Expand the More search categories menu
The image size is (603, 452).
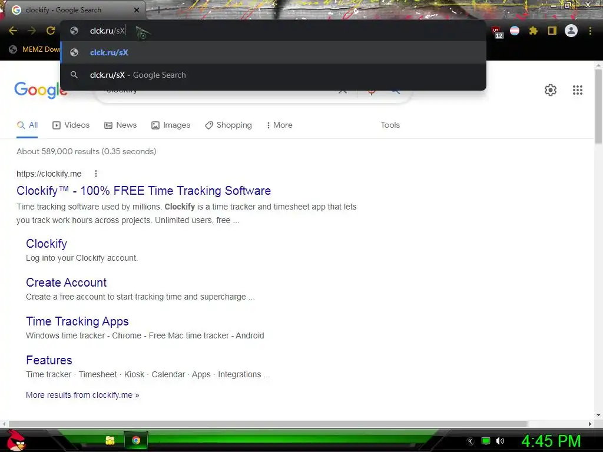(280, 125)
